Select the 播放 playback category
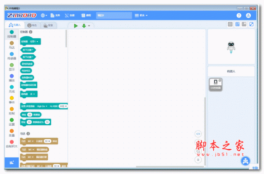Screen dimensions: 264x174 [11, 78]
